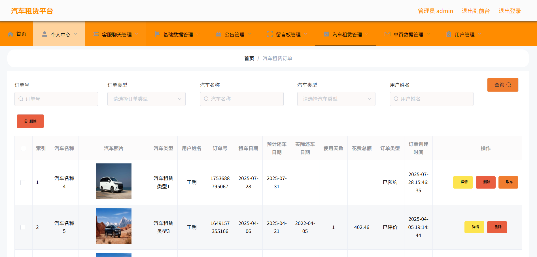Click the briefcase icon for 公告管理
537x257 pixels.
point(218,34)
